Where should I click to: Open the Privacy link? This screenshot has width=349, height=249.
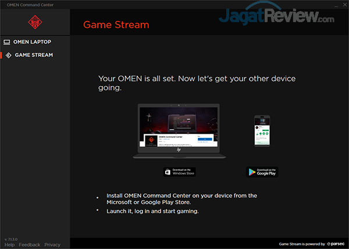point(52,245)
